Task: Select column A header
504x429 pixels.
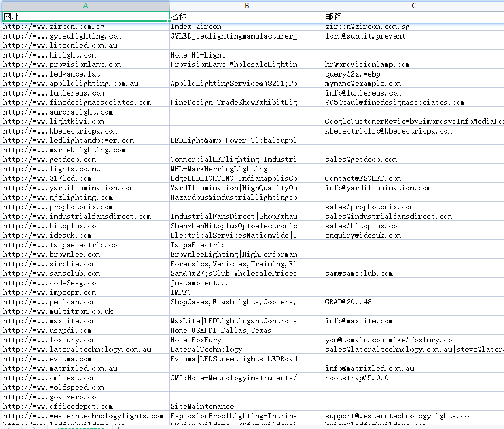Action: (x=86, y=6)
